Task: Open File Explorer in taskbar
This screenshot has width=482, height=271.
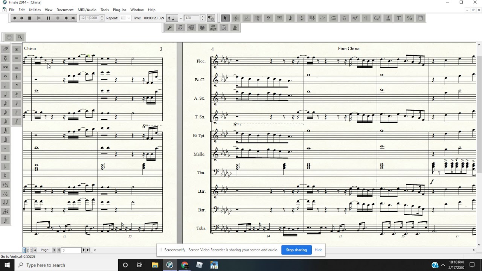Action: pos(155,265)
